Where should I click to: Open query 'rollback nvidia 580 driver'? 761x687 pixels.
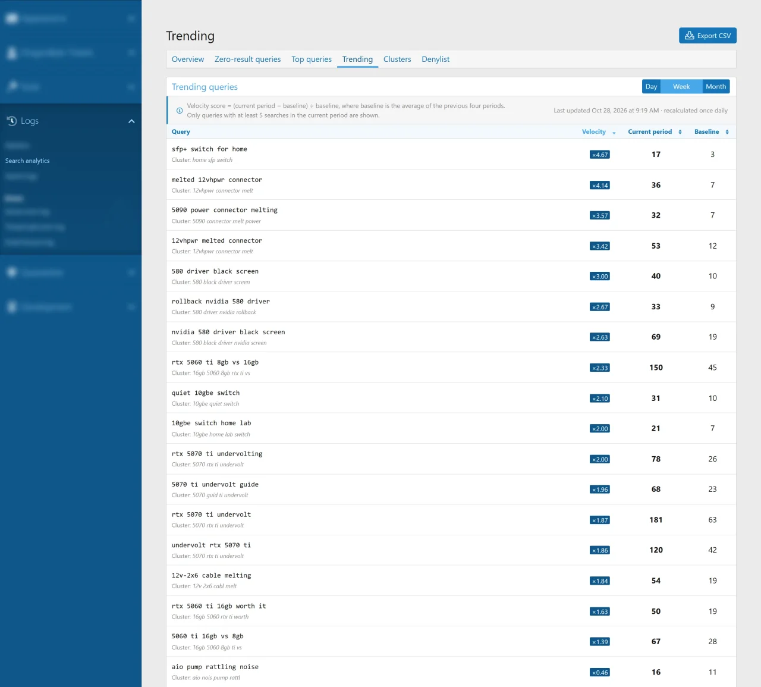221,302
